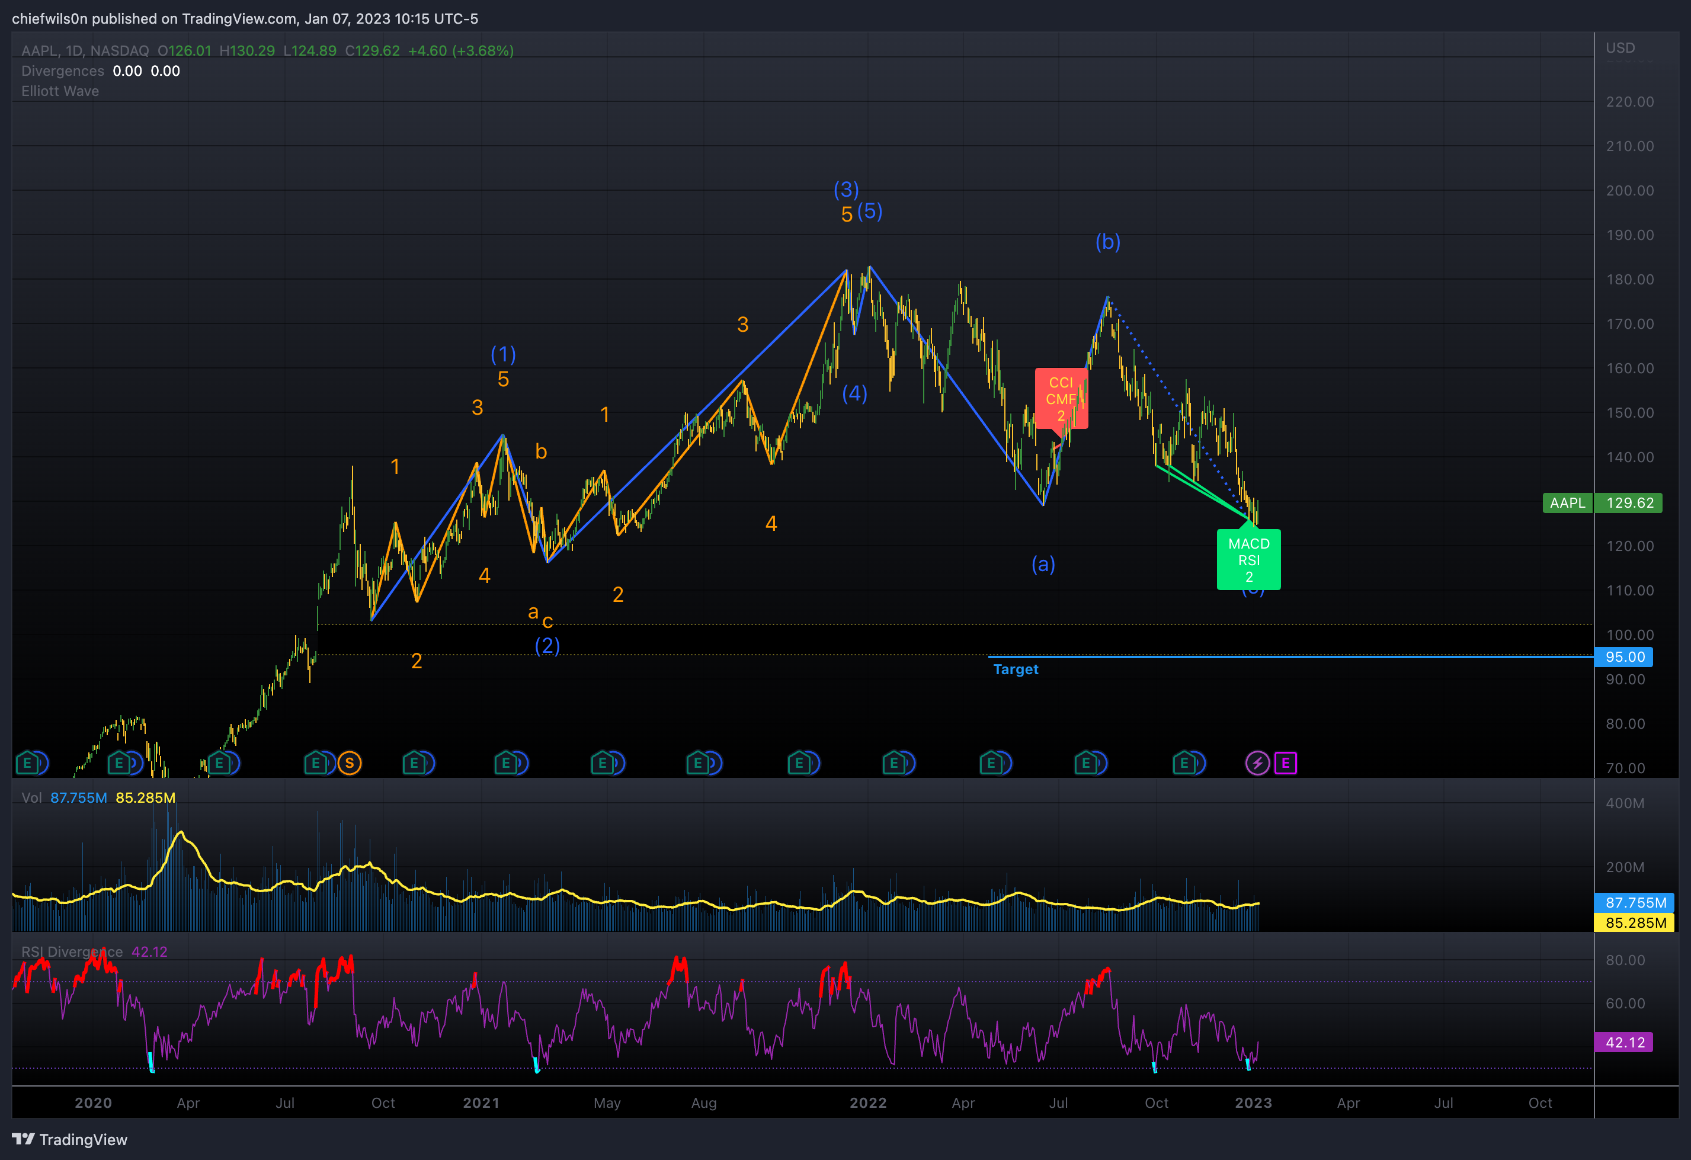This screenshot has height=1160, width=1691.
Task: Click the May label on time axis
Action: pyautogui.click(x=607, y=1103)
